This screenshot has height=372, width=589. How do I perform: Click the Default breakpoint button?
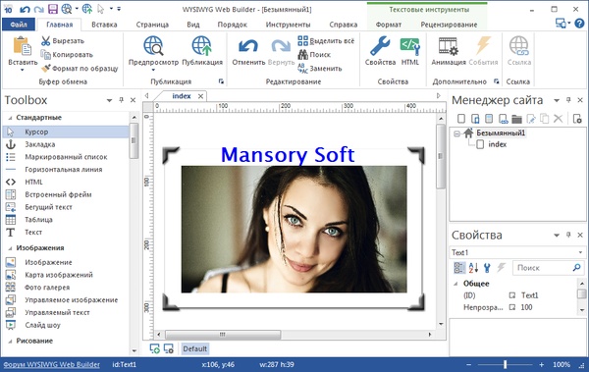click(x=194, y=348)
